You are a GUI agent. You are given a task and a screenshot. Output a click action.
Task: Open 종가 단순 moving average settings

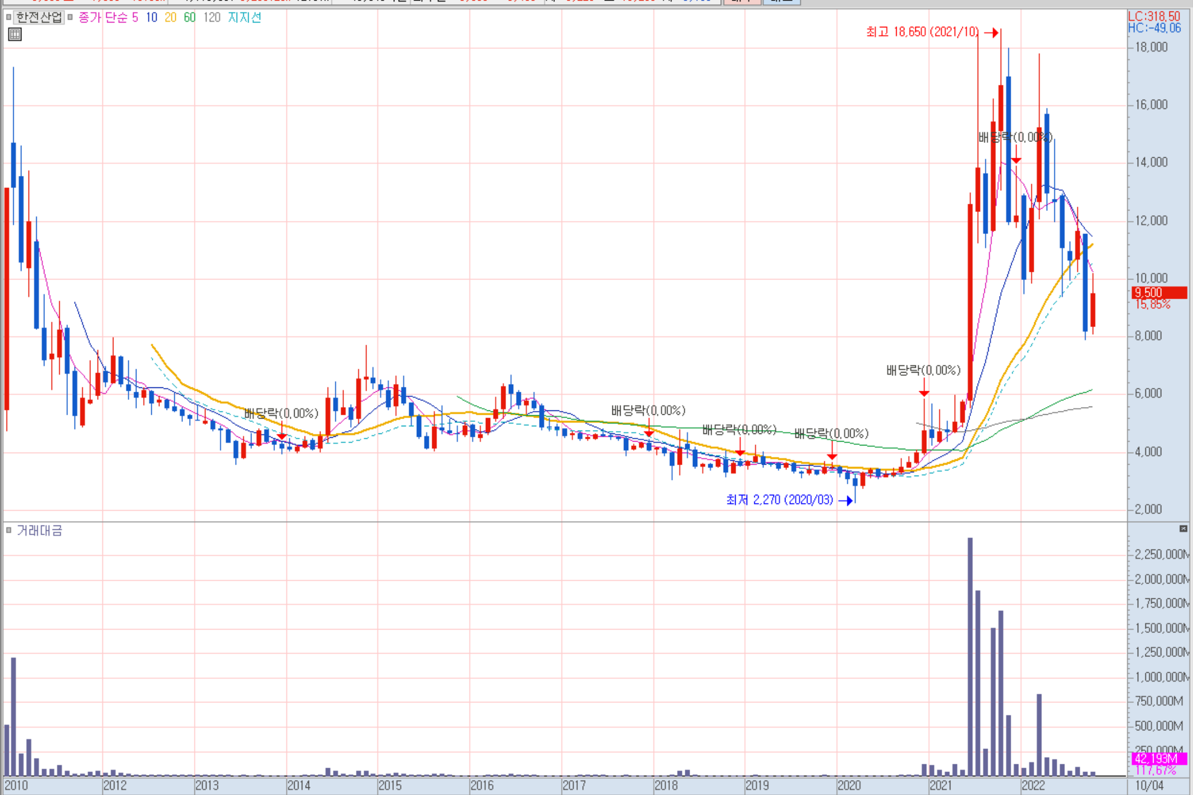[102, 18]
